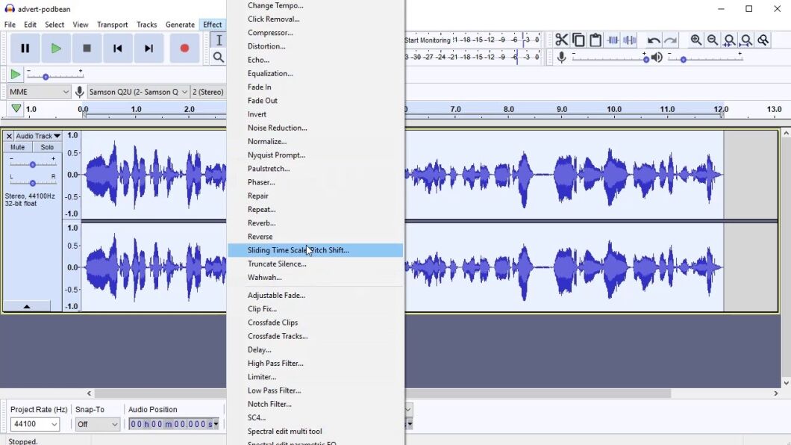This screenshot has width=791, height=445.
Task: Open the Snap-To dropdown set to Off
Action: point(97,423)
